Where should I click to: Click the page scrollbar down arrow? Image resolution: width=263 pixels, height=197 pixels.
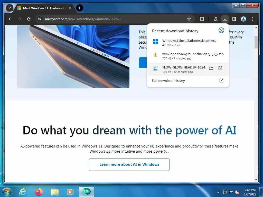pos(256,180)
